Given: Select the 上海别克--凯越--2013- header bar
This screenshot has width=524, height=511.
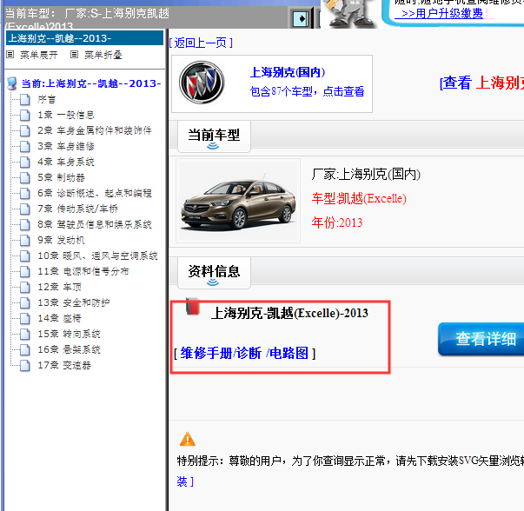Looking at the screenshot, I should click(84, 38).
